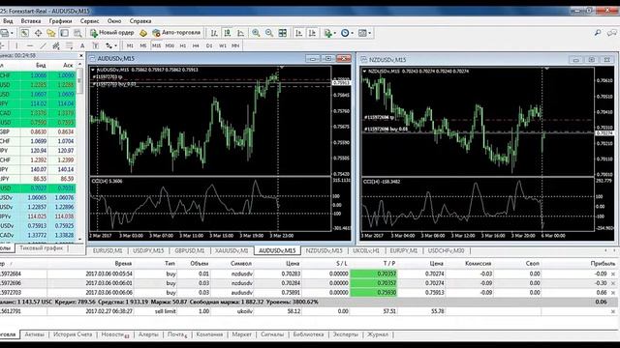Open the Templates icon
The image size is (620, 348).
[x=362, y=33]
